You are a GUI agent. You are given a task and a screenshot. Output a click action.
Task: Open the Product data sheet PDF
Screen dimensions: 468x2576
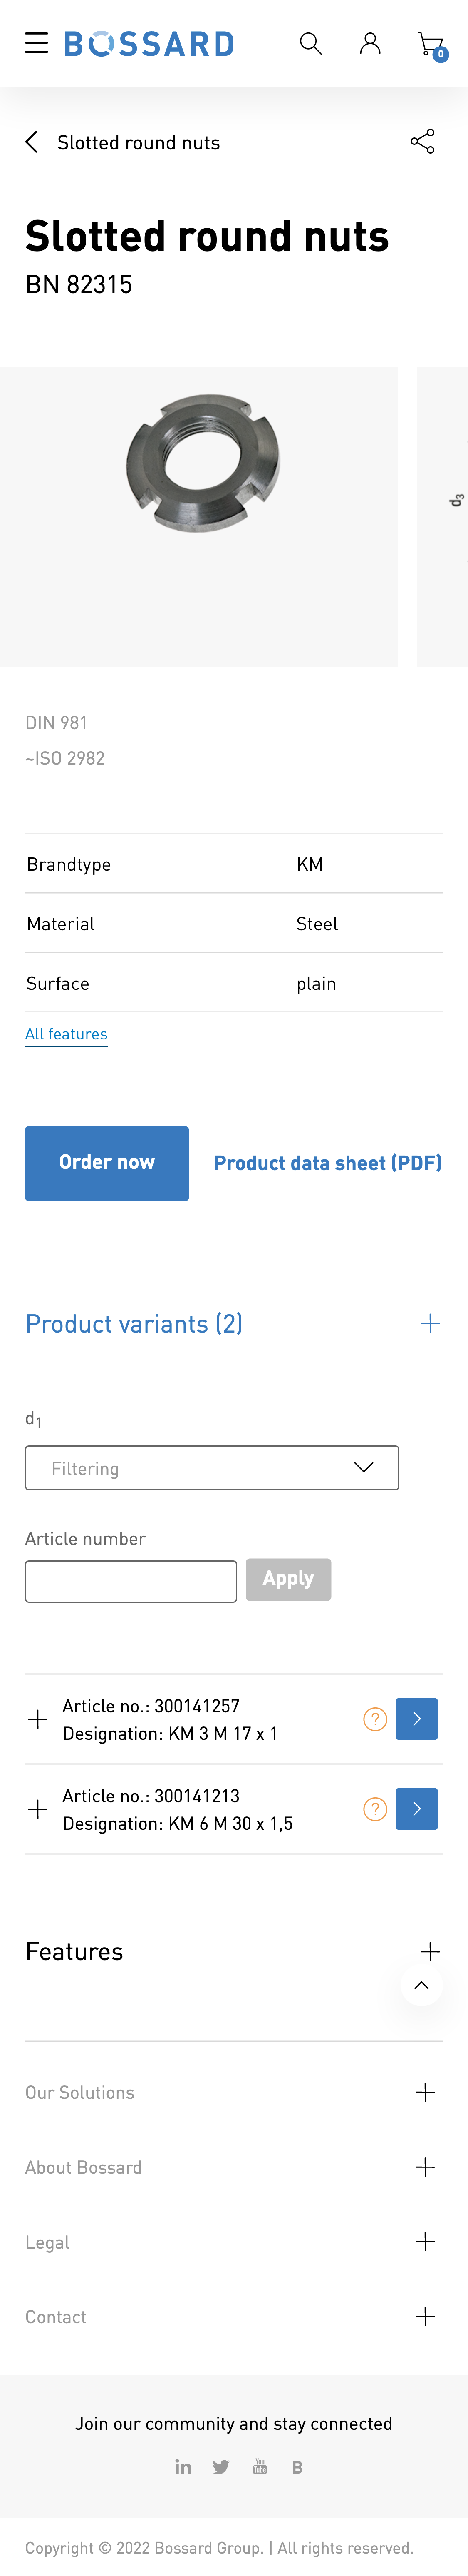(327, 1163)
